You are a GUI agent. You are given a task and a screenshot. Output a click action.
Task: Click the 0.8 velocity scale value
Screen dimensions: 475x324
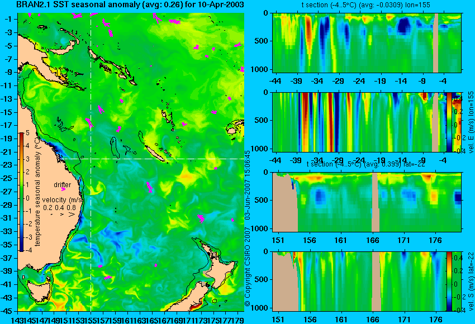click(71, 208)
